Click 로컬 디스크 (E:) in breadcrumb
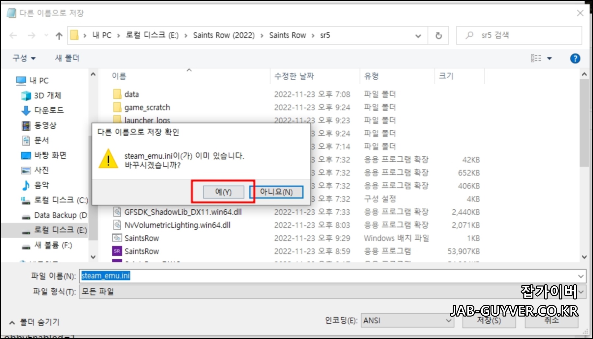Viewport: 593px width, 339px height. point(152,35)
